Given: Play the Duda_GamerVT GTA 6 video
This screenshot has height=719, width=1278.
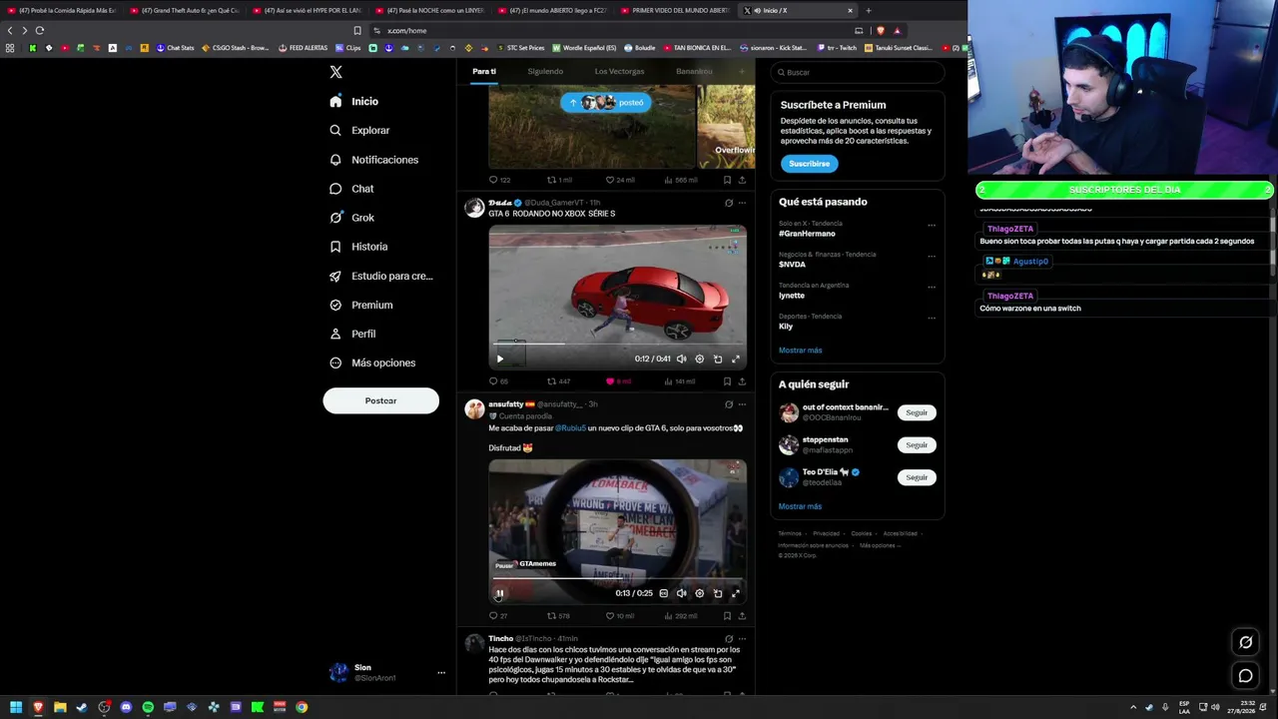Looking at the screenshot, I should [500, 359].
